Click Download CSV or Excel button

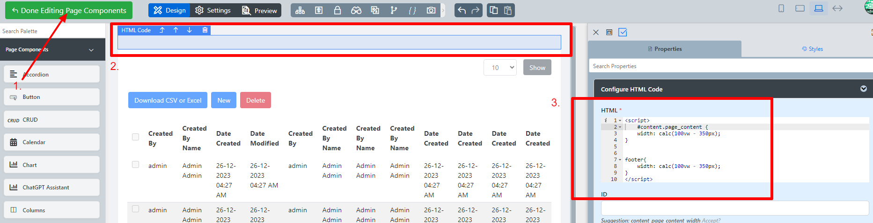168,100
